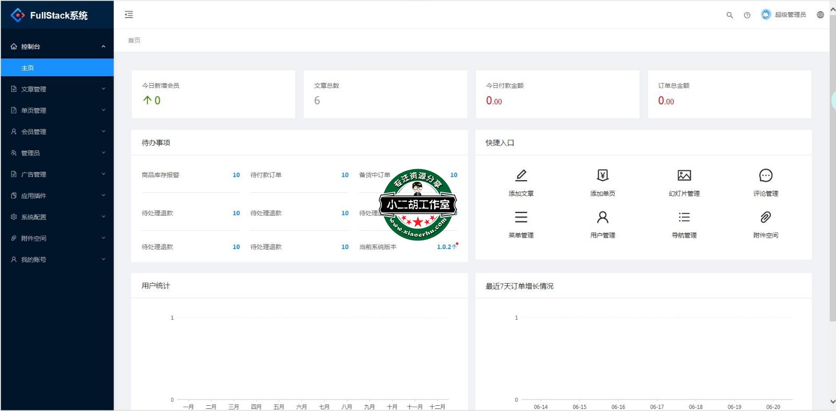Expand the 系统配置 sidebar menu
This screenshot has width=836, height=411.
tap(57, 217)
